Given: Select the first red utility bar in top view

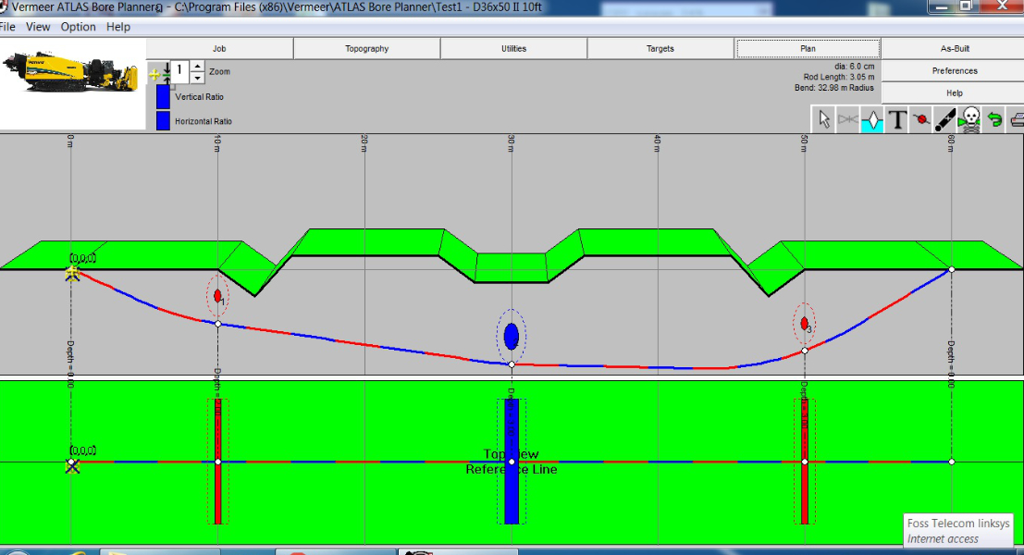Looking at the screenshot, I should pos(218,461).
